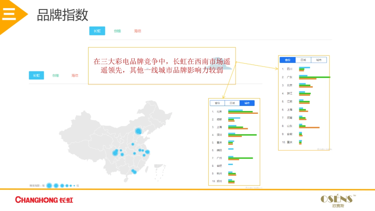Click the three-line menu icon beside 品牌指数
Image resolution: width=375 pixels, height=211 pixels.
[x=9, y=14]
